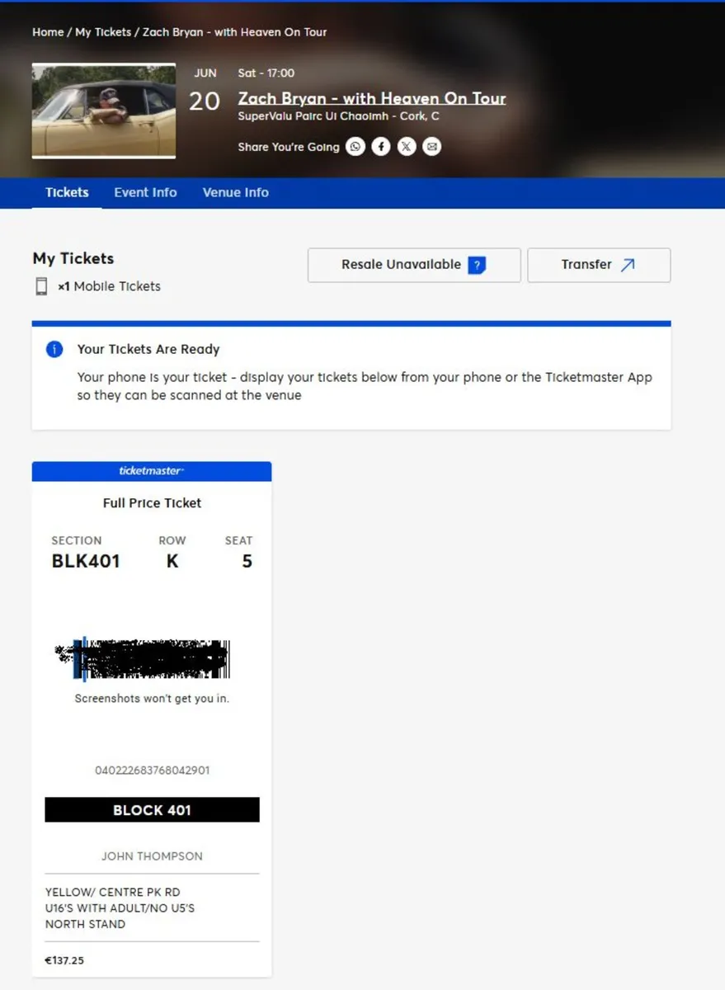Click the Resale Unavailable question mark icon
This screenshot has width=725, height=990.
477,265
